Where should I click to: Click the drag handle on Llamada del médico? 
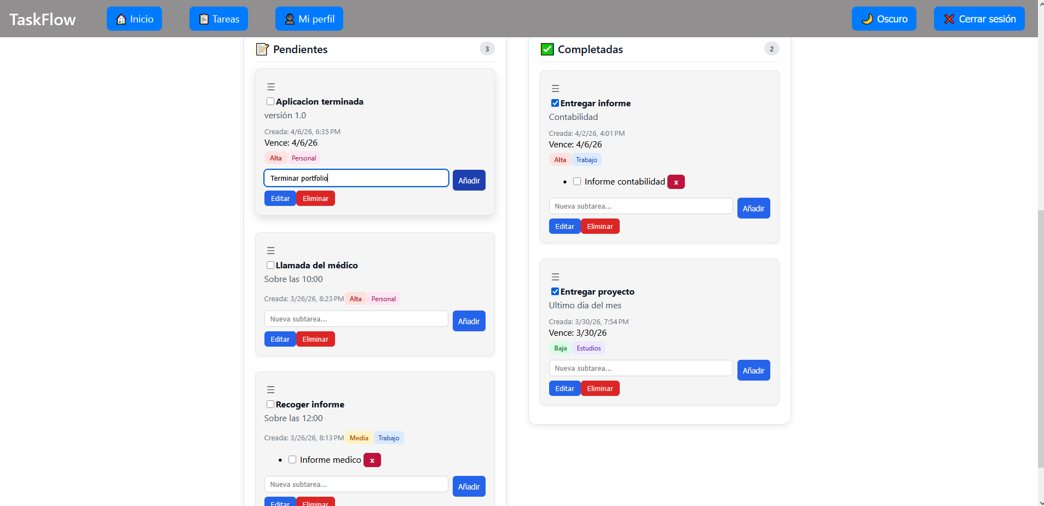[270, 251]
